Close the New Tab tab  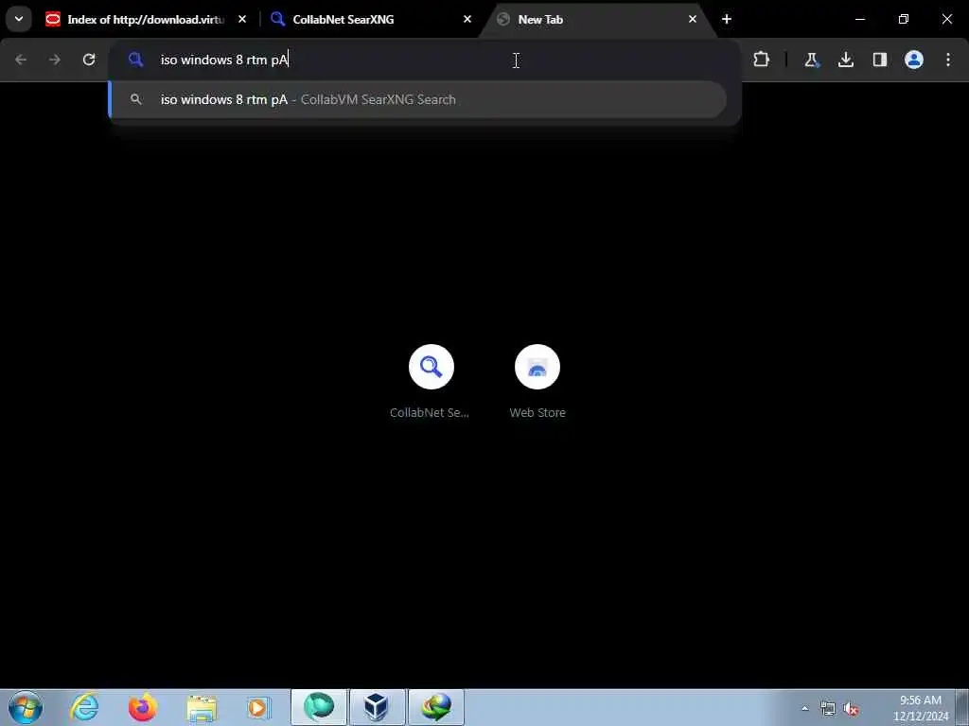click(x=692, y=19)
